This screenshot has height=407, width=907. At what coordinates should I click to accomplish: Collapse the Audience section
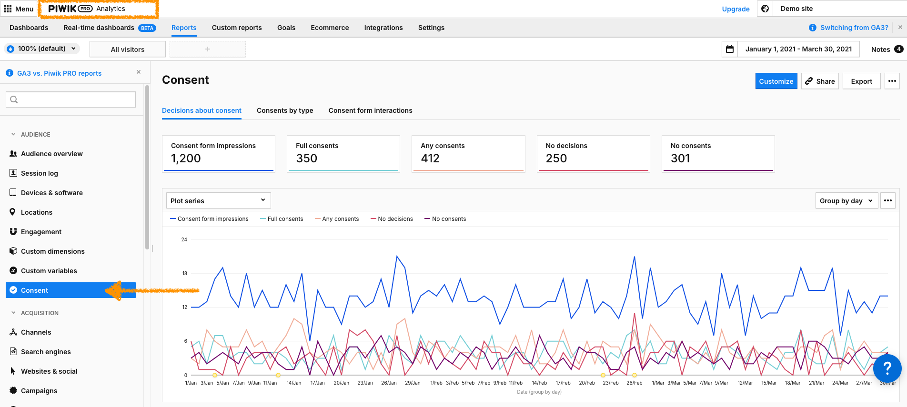pos(13,134)
